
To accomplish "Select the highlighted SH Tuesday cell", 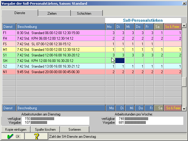I will [x=120, y=60].
